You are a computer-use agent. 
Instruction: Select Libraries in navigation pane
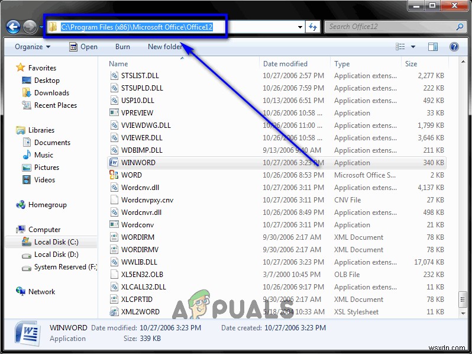coord(41,130)
